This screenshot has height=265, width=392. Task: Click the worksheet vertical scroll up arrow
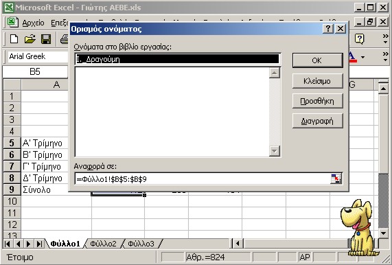pos(383,88)
